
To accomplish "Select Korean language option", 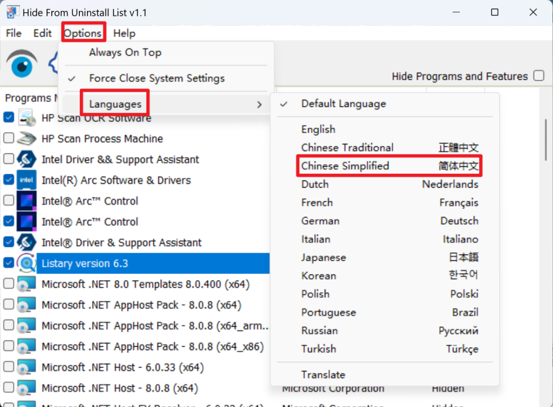I will [x=385, y=276].
